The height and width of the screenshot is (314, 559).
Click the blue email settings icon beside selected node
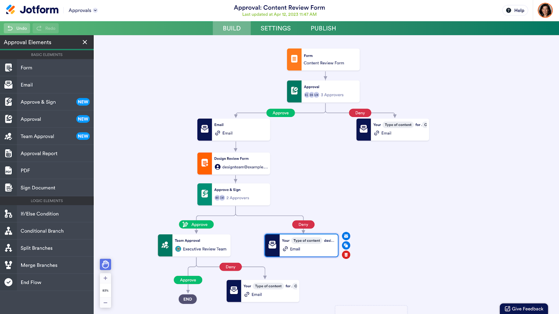point(346,236)
